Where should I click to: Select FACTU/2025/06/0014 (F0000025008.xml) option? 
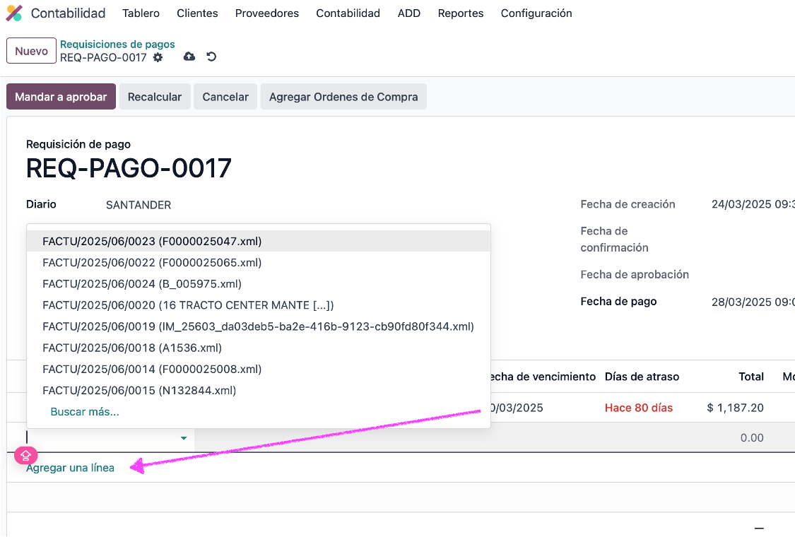point(259,369)
